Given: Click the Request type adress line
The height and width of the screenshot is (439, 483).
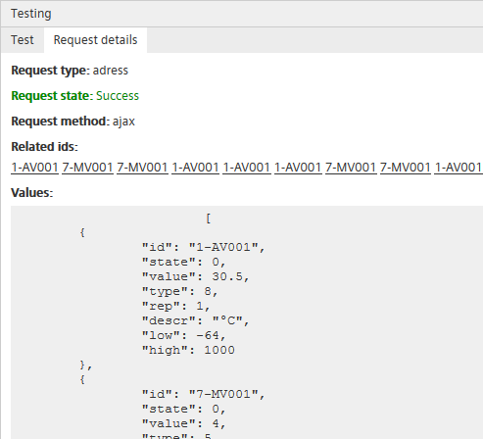Looking at the screenshot, I should click(70, 71).
